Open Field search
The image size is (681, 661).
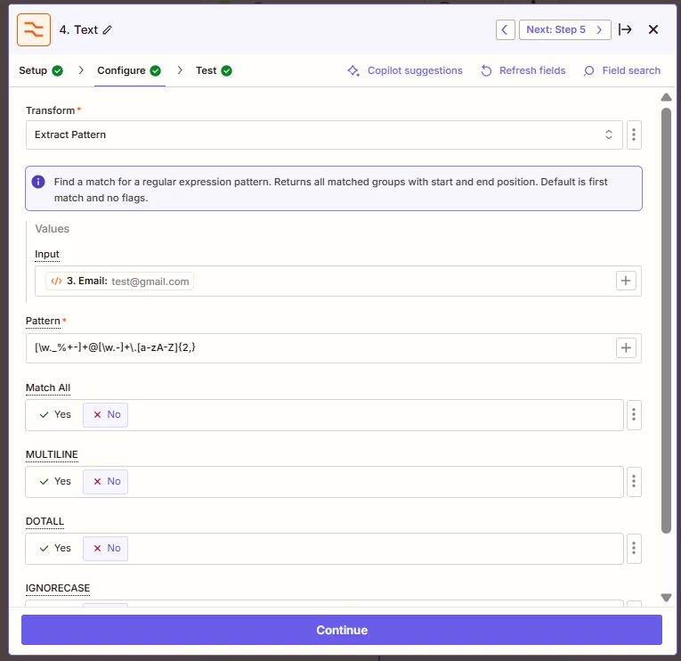tap(622, 70)
